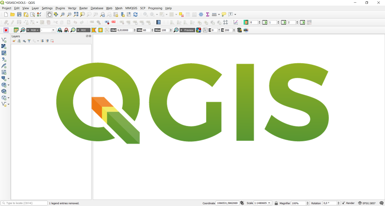
Task: Toggle the ROI display radio button
Action: point(78,30)
